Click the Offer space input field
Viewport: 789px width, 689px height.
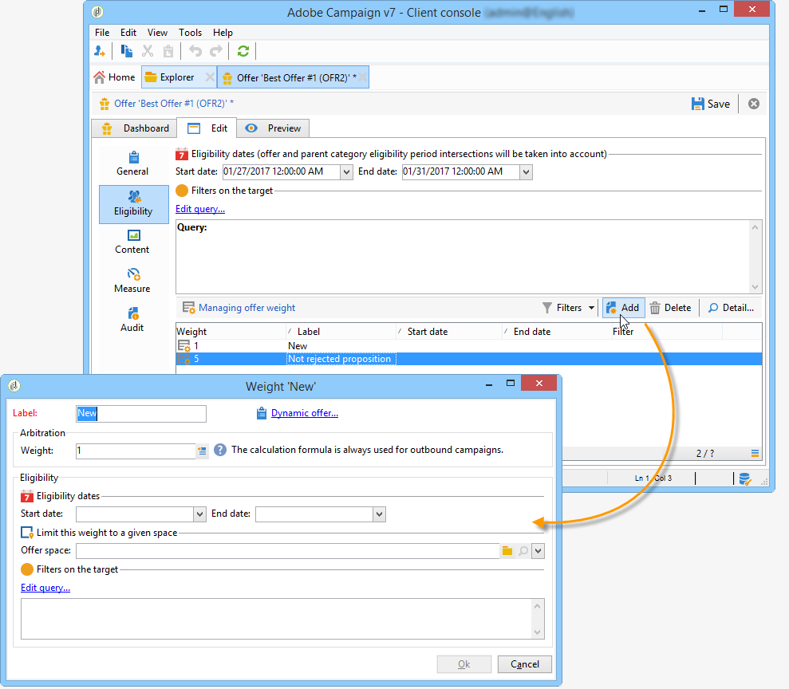click(288, 551)
